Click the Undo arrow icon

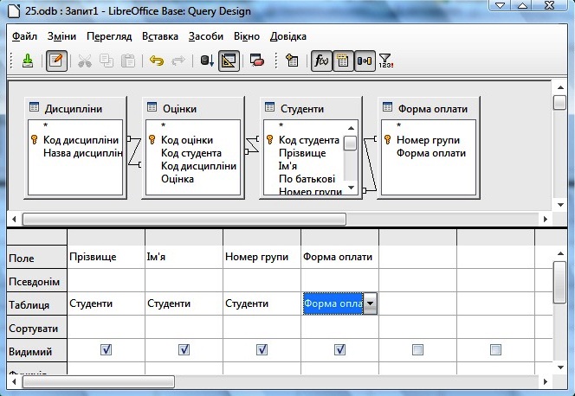pos(156,61)
